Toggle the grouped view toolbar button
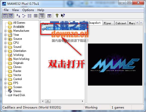The width and height of the screenshot is (146, 112). coord(41,16)
